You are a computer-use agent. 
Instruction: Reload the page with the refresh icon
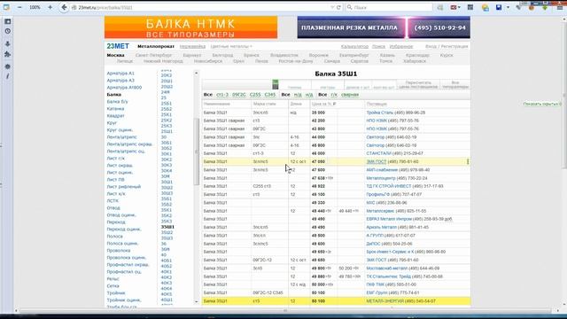point(338,7)
